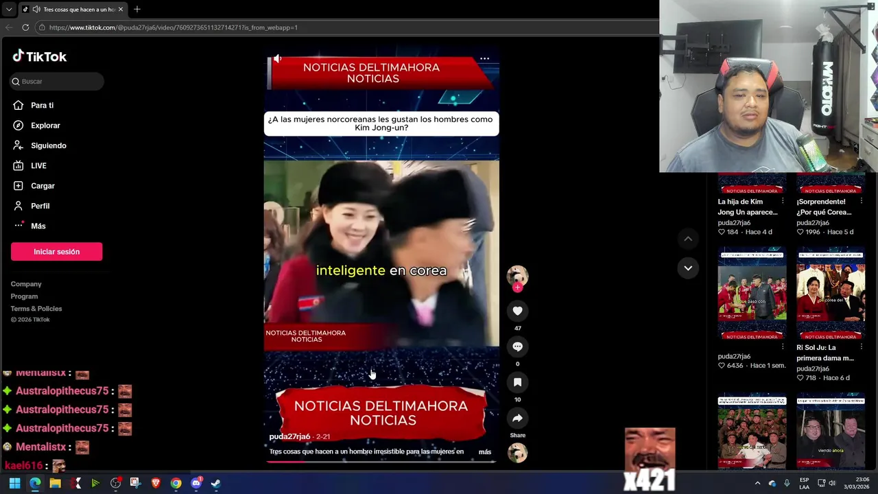Expand the tab search dropdown in the browser
The width and height of the screenshot is (878, 494).
(x=9, y=9)
